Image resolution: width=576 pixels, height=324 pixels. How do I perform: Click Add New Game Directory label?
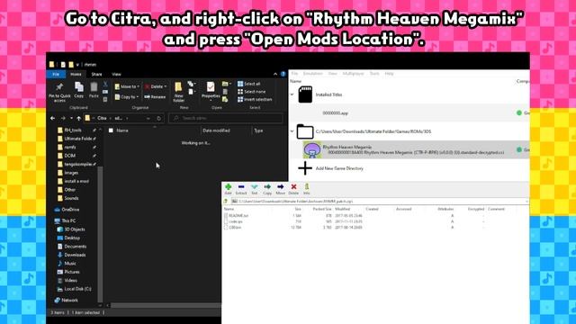[x=339, y=168]
